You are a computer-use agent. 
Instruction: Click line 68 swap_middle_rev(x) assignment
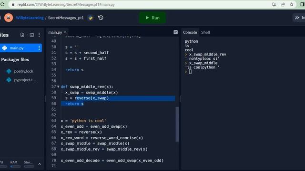pyautogui.click(x=104, y=149)
